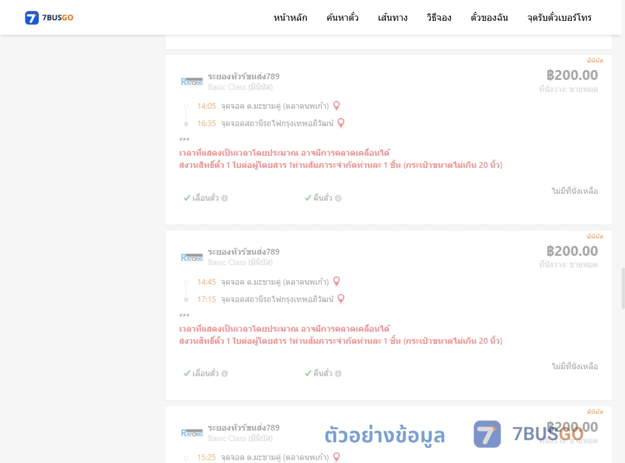625x463 pixels.
Task: Click Basic Class (มินิบัส) in the 14:45 card
Action: [x=240, y=262]
